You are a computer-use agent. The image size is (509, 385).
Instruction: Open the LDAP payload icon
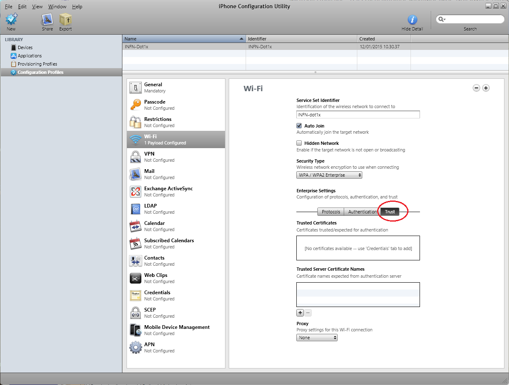point(136,209)
